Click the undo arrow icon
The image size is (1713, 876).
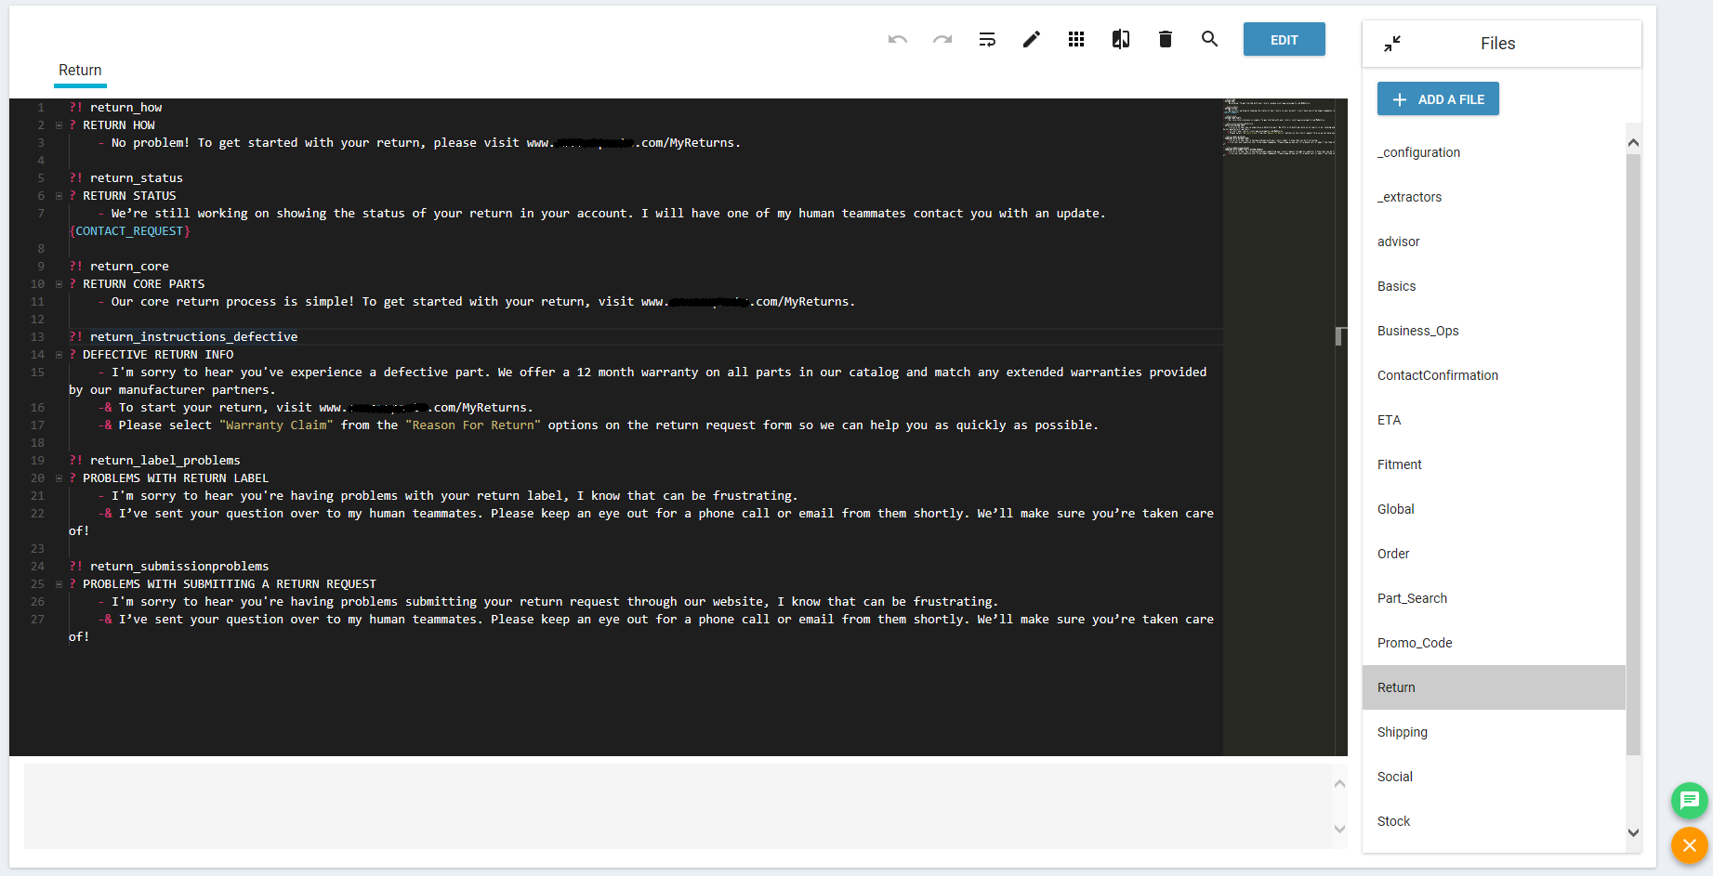click(x=897, y=39)
